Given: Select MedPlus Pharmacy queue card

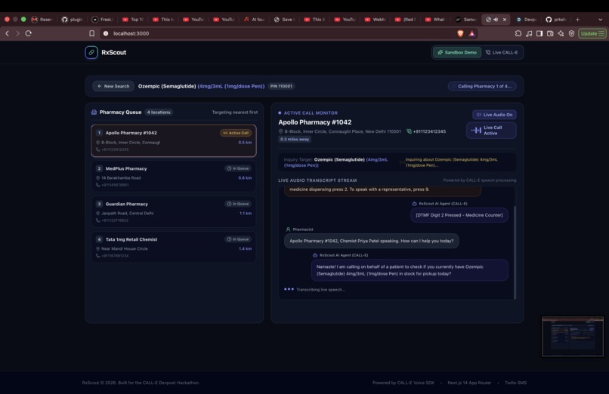Looking at the screenshot, I should coord(174,177).
